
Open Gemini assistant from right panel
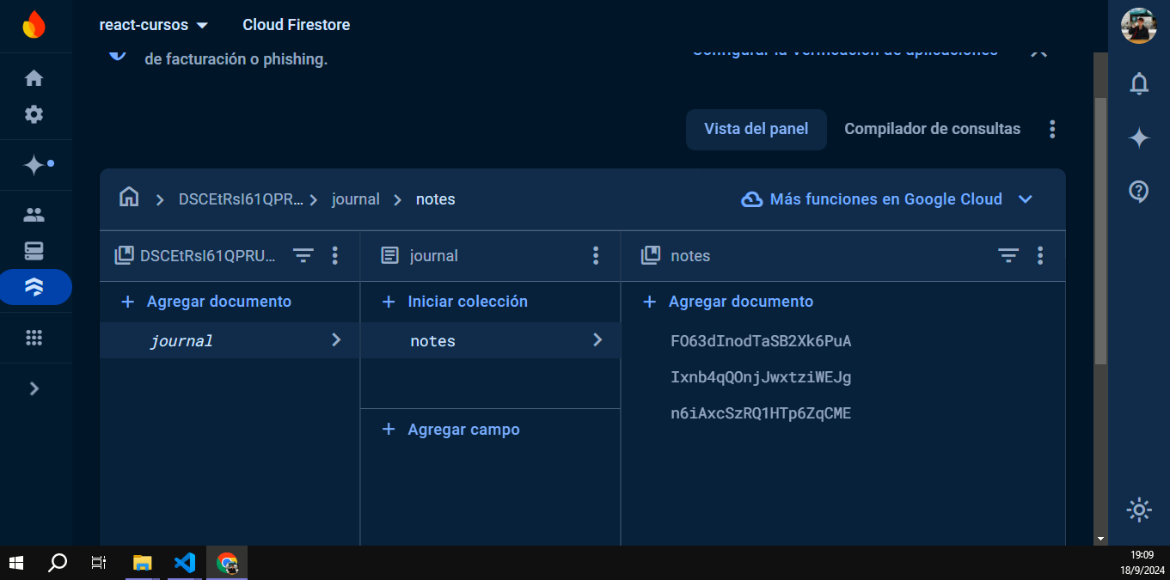(1139, 137)
